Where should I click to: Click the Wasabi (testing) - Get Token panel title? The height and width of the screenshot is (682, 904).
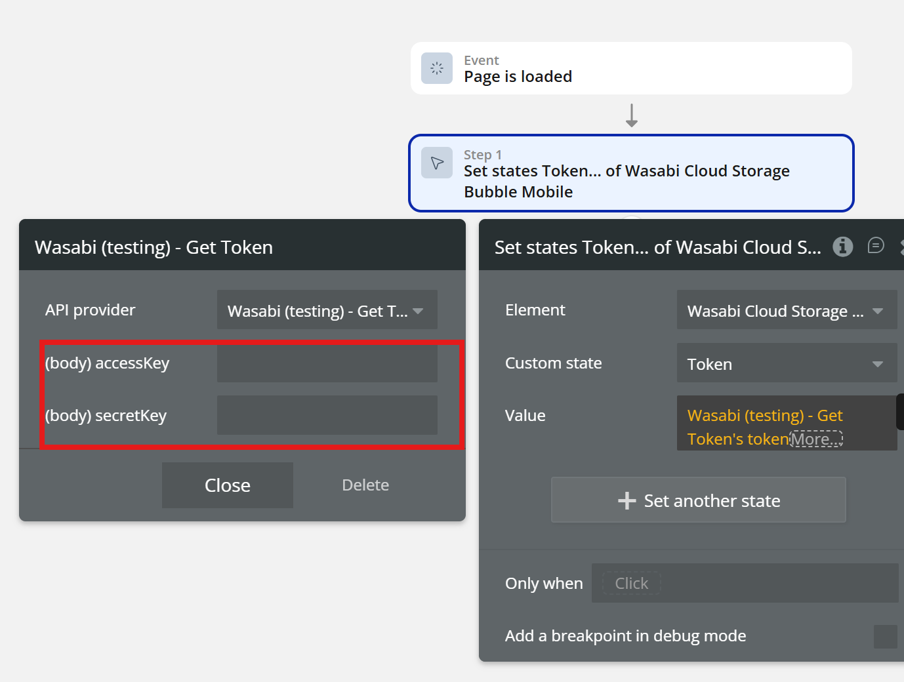pos(154,247)
